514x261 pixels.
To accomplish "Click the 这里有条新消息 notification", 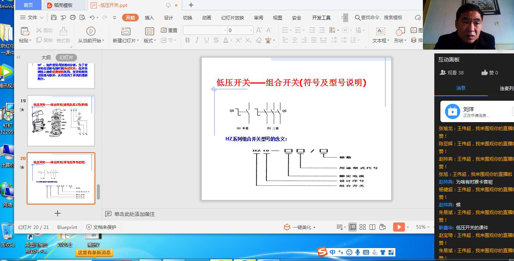I will 94,253.
